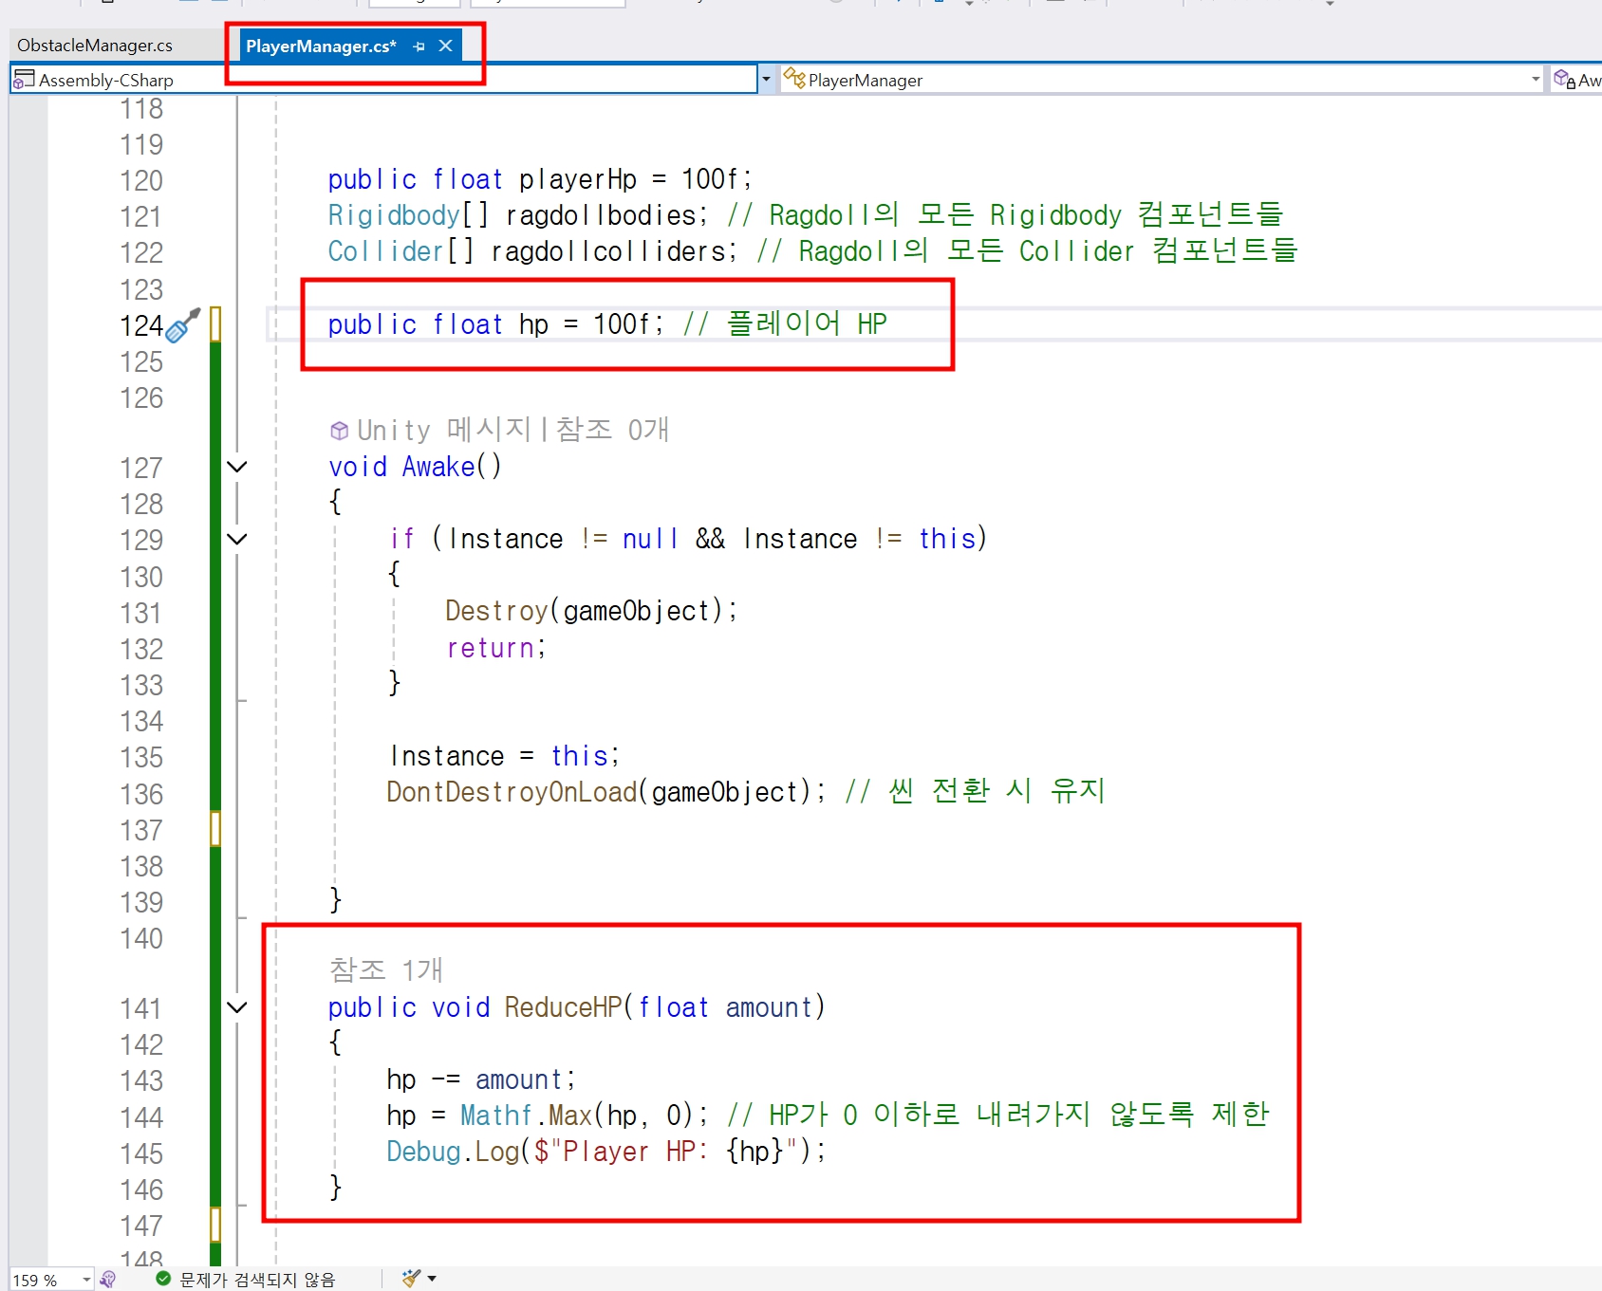
Task: Click the Unity message cube icon above Awake
Action: point(339,431)
